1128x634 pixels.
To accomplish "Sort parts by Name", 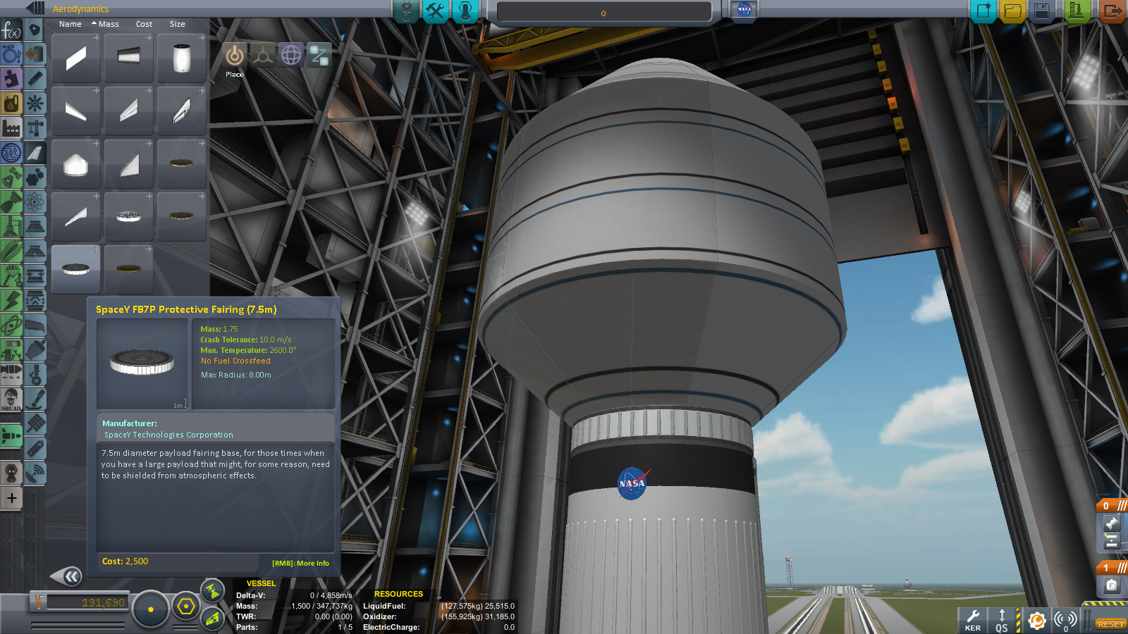I will point(70,24).
